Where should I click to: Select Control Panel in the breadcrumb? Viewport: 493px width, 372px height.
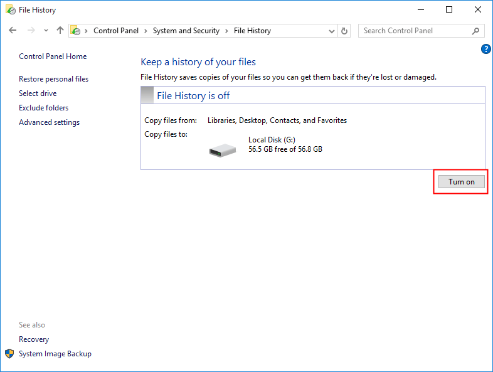(x=116, y=31)
